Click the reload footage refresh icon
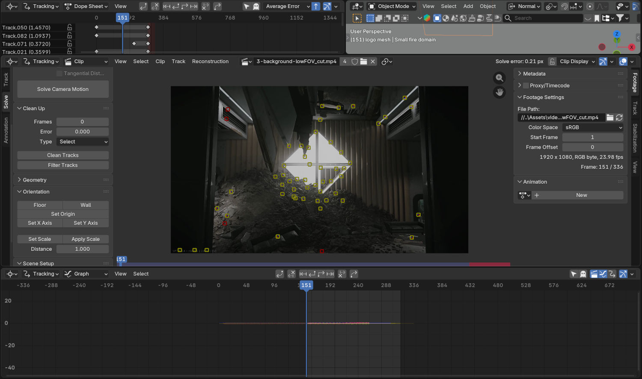Screen dimensions: 642x379 (620, 118)
